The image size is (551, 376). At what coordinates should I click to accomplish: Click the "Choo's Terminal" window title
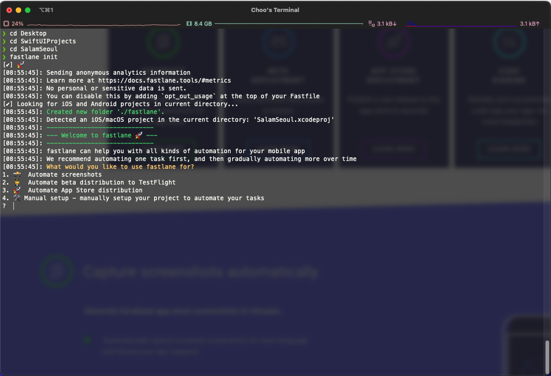[275, 10]
